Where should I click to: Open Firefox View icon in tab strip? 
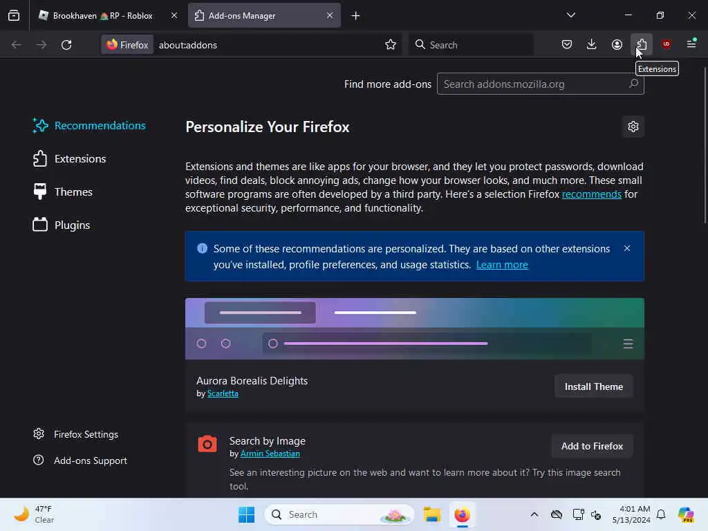14,15
